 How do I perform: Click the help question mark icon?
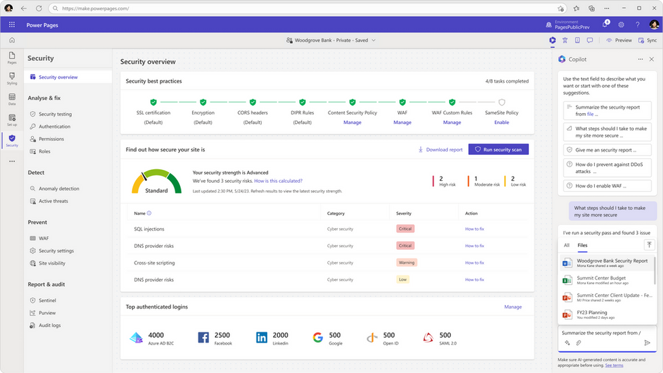tap(637, 24)
